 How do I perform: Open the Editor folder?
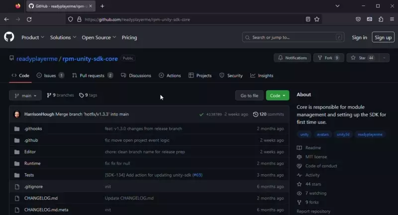pos(30,152)
